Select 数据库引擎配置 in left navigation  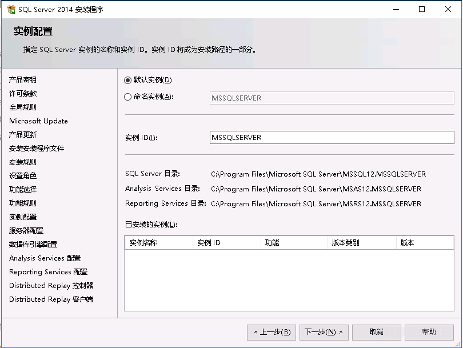[x=33, y=245]
